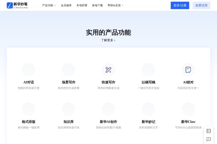The width and height of the screenshot is (217, 144).
Task: Click the text 智能化创作图片/视频
Action: 109,127
